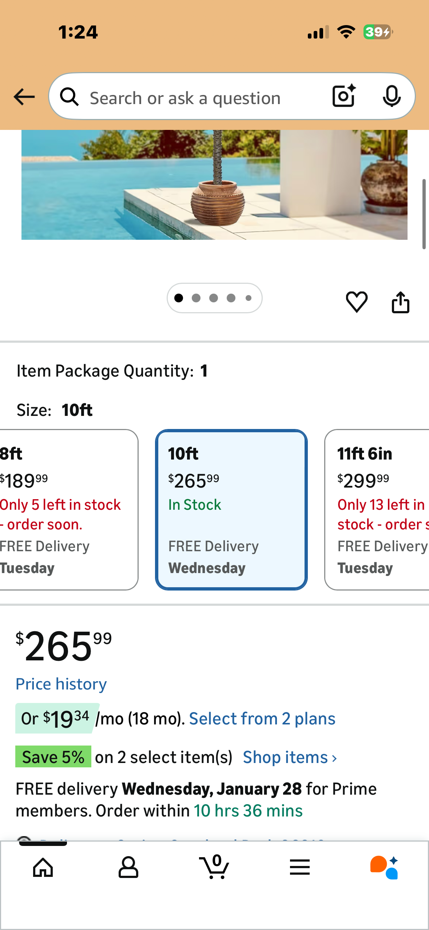This screenshot has height=930, width=429.
Task: Open the Price history link
Action: pyautogui.click(x=61, y=684)
